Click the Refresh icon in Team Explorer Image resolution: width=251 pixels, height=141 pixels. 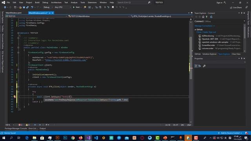211,17
